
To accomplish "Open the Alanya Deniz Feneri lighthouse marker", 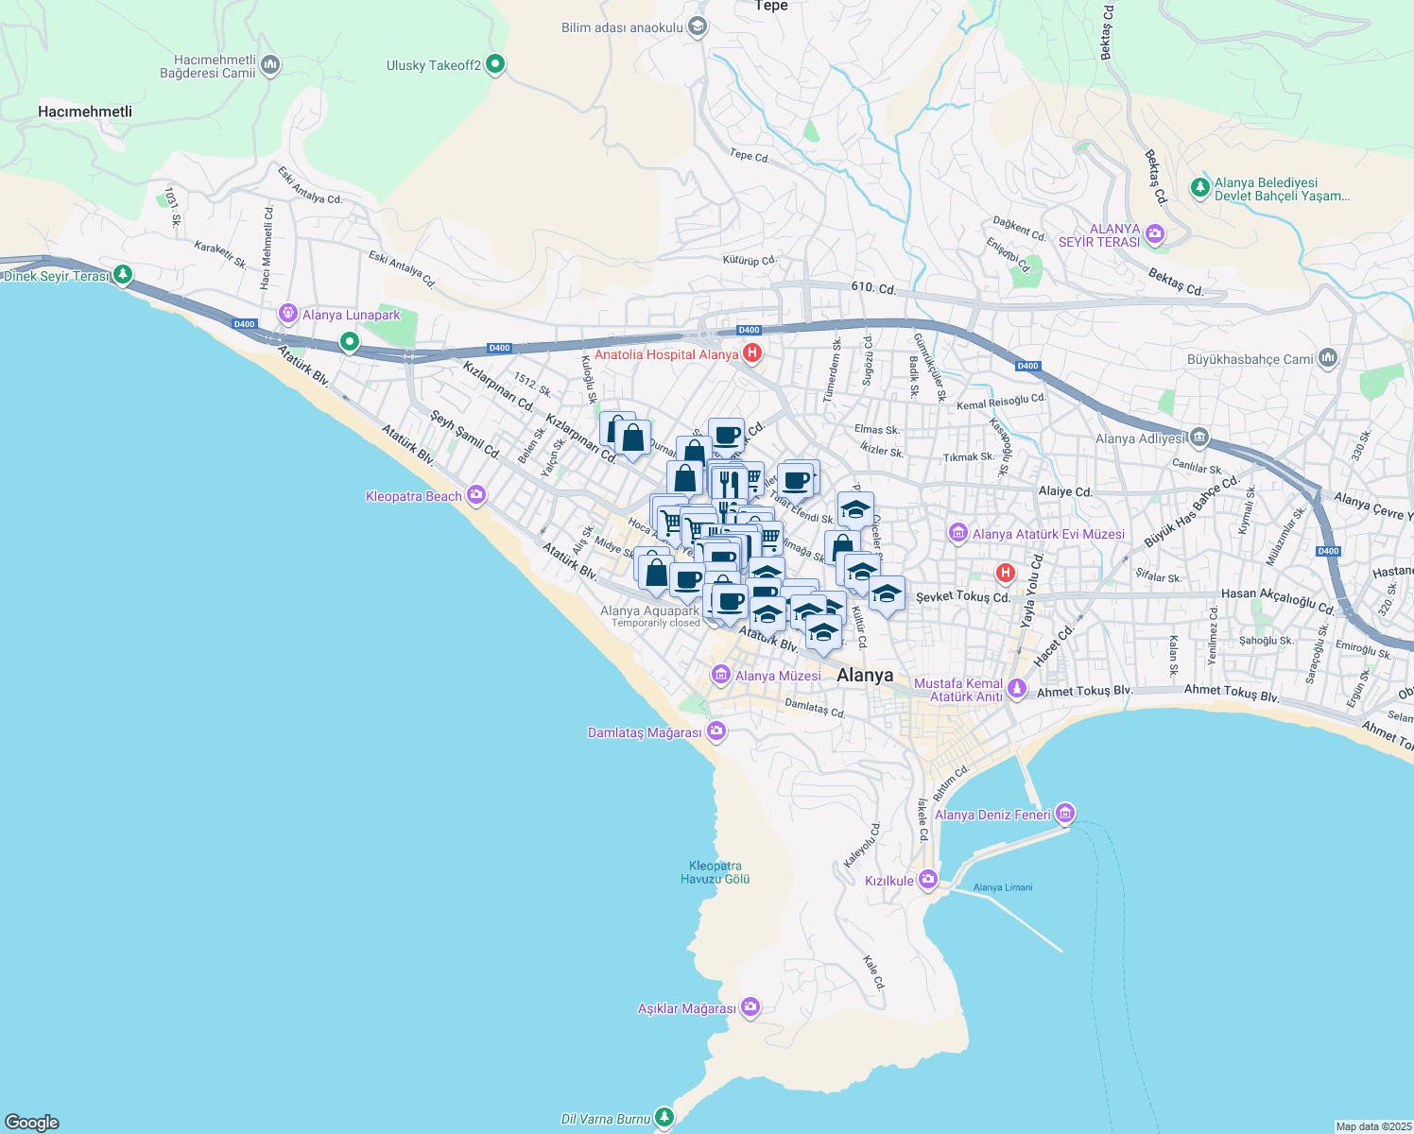I will (1064, 813).
